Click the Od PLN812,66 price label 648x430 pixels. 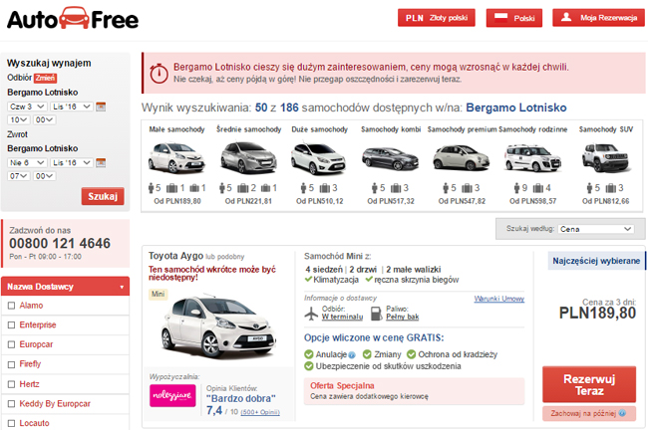coord(606,201)
